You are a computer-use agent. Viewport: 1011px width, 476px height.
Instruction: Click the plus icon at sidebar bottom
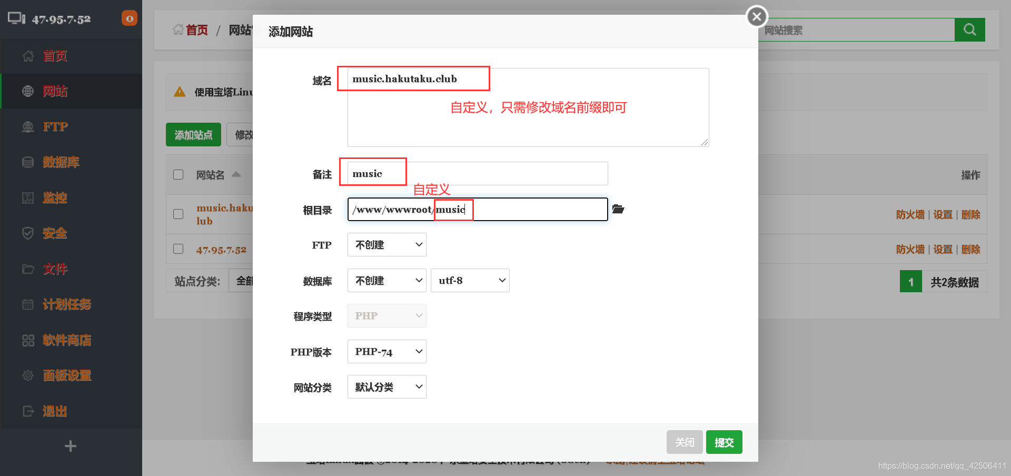(x=71, y=447)
